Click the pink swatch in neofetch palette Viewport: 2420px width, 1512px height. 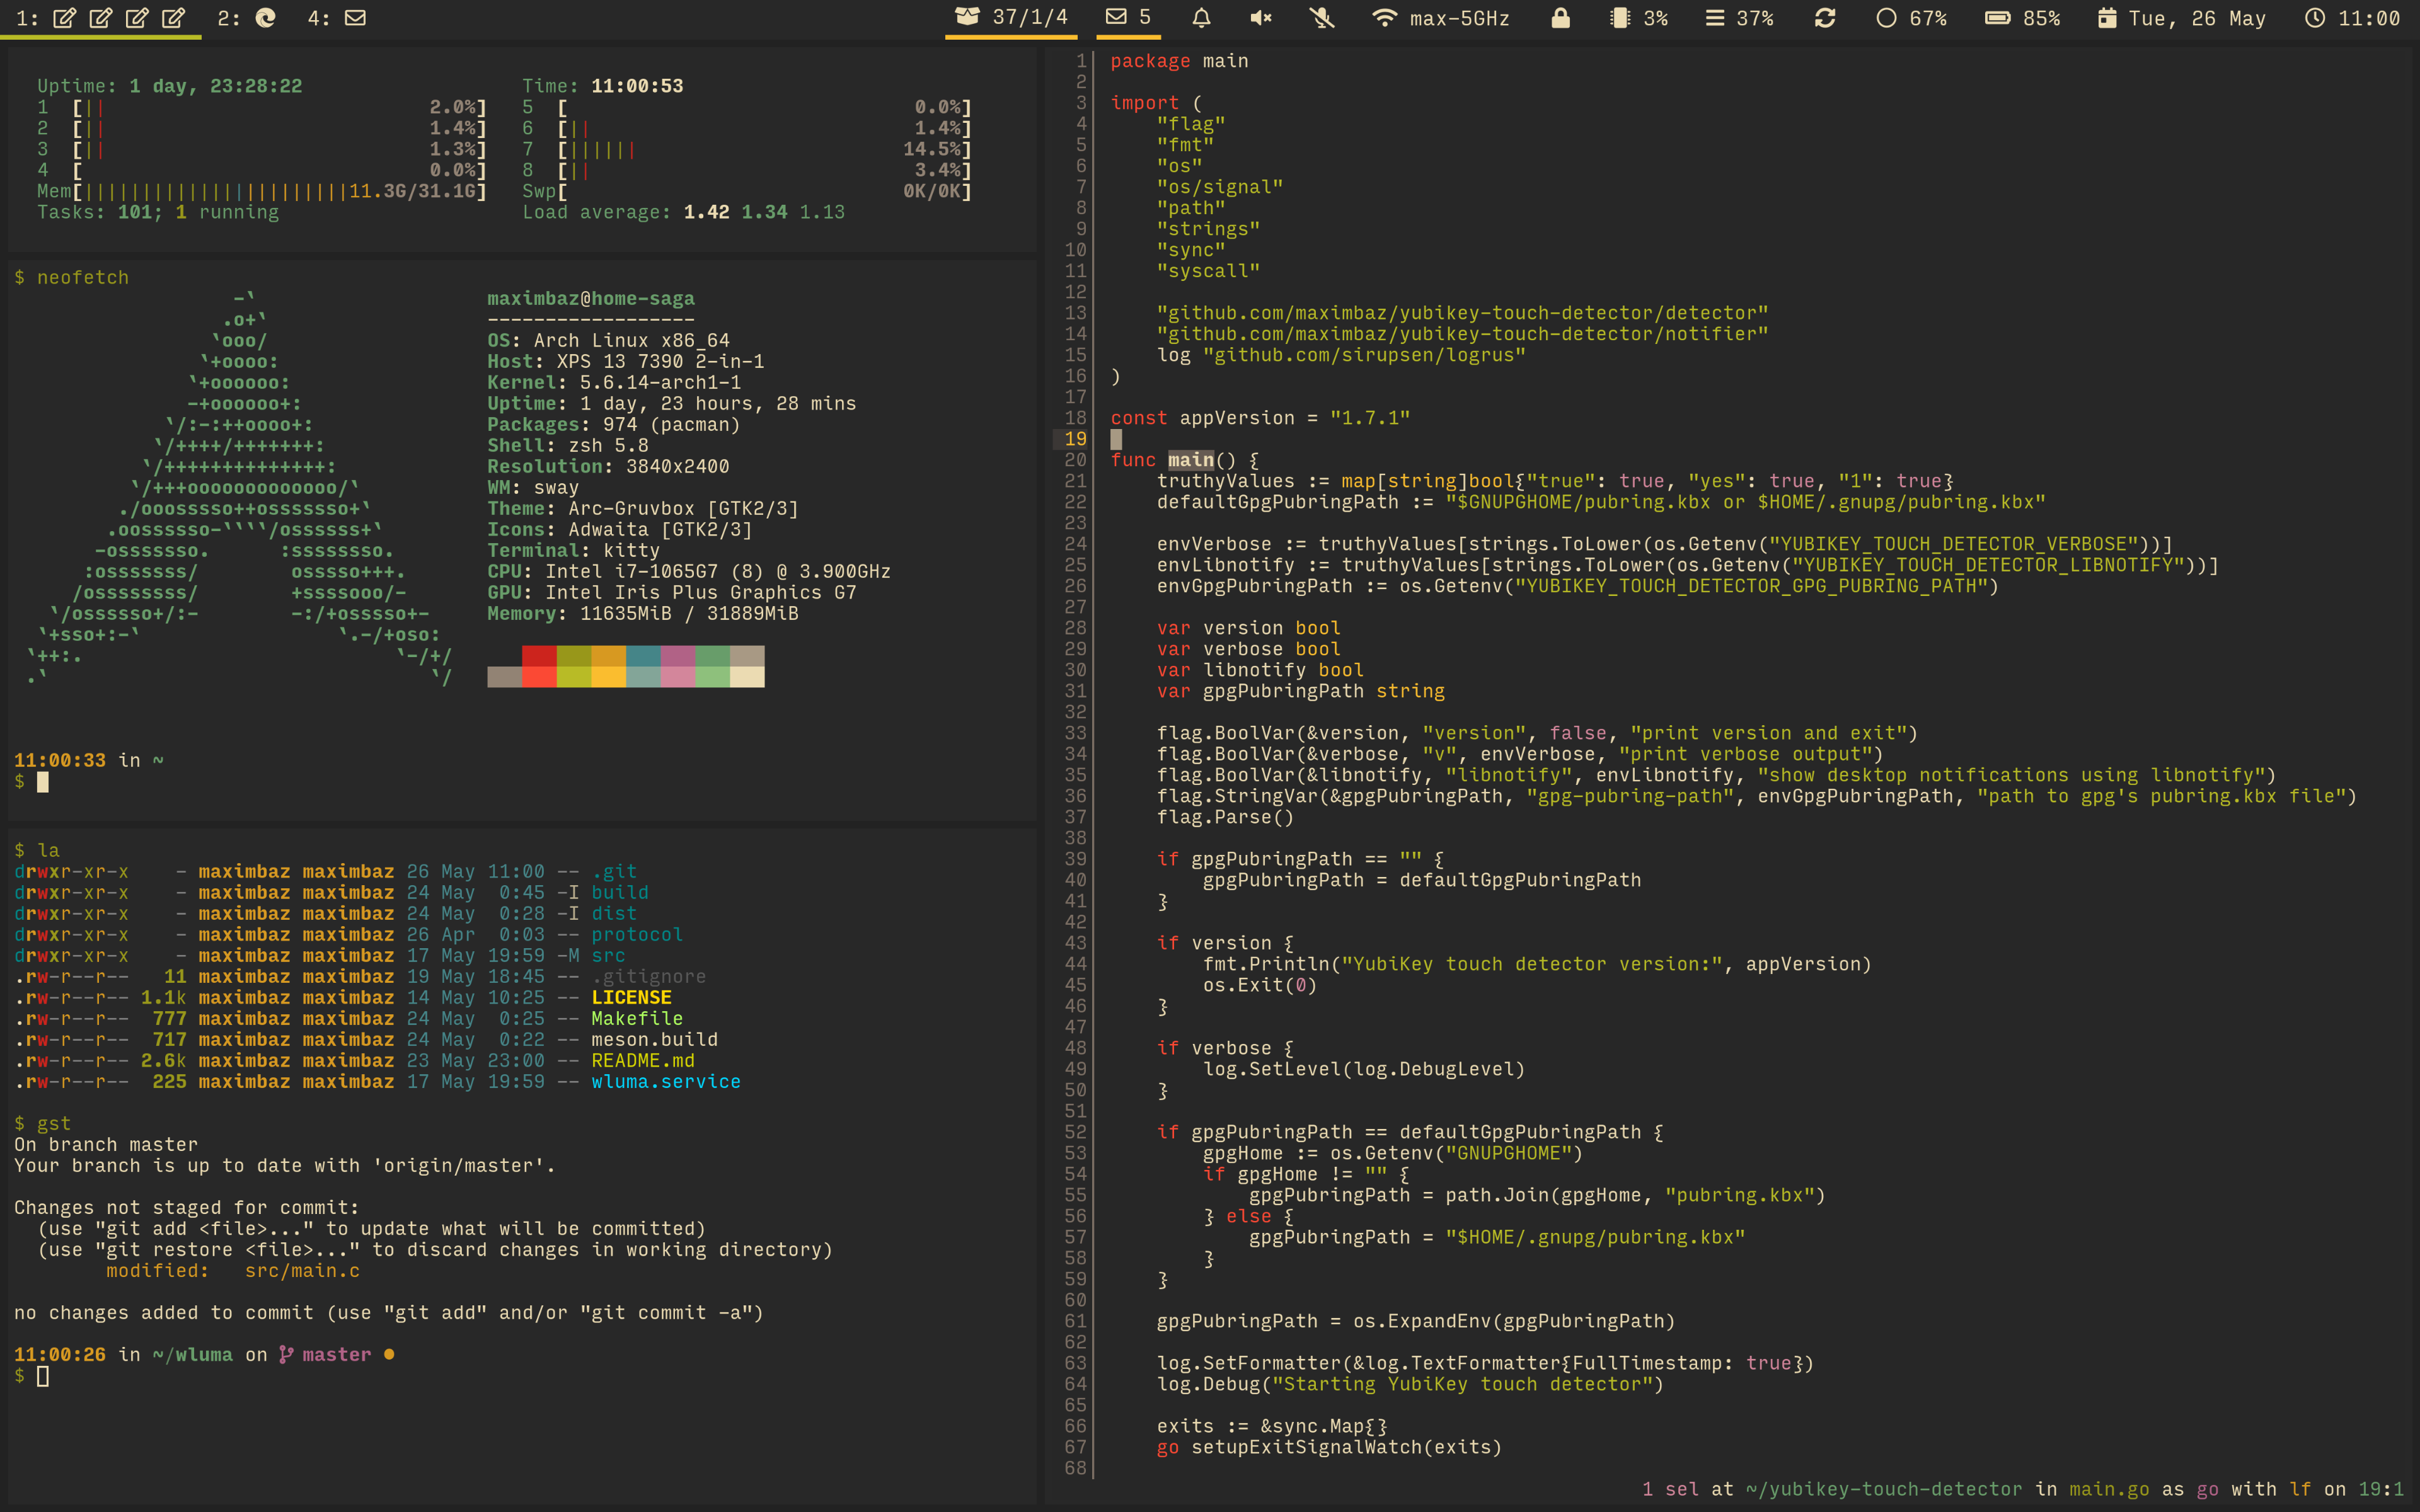click(x=678, y=677)
